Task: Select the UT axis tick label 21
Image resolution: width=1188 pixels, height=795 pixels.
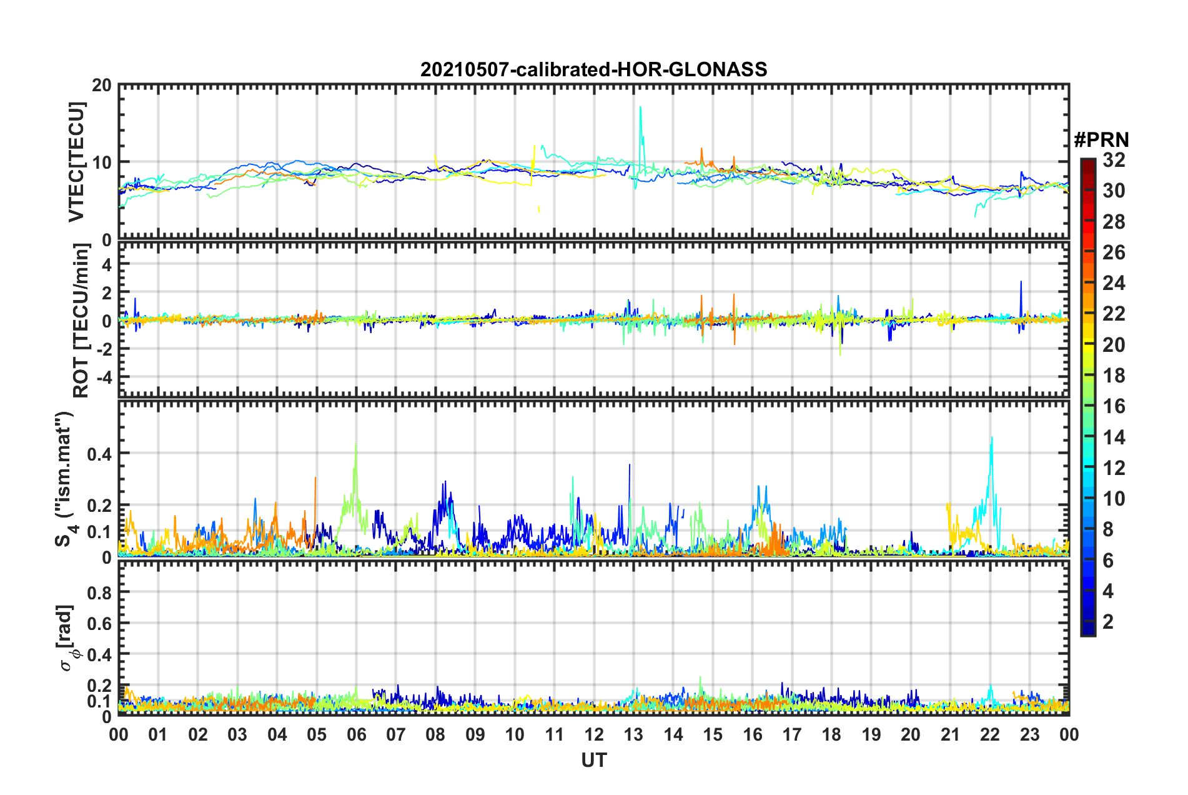Action: click(951, 734)
